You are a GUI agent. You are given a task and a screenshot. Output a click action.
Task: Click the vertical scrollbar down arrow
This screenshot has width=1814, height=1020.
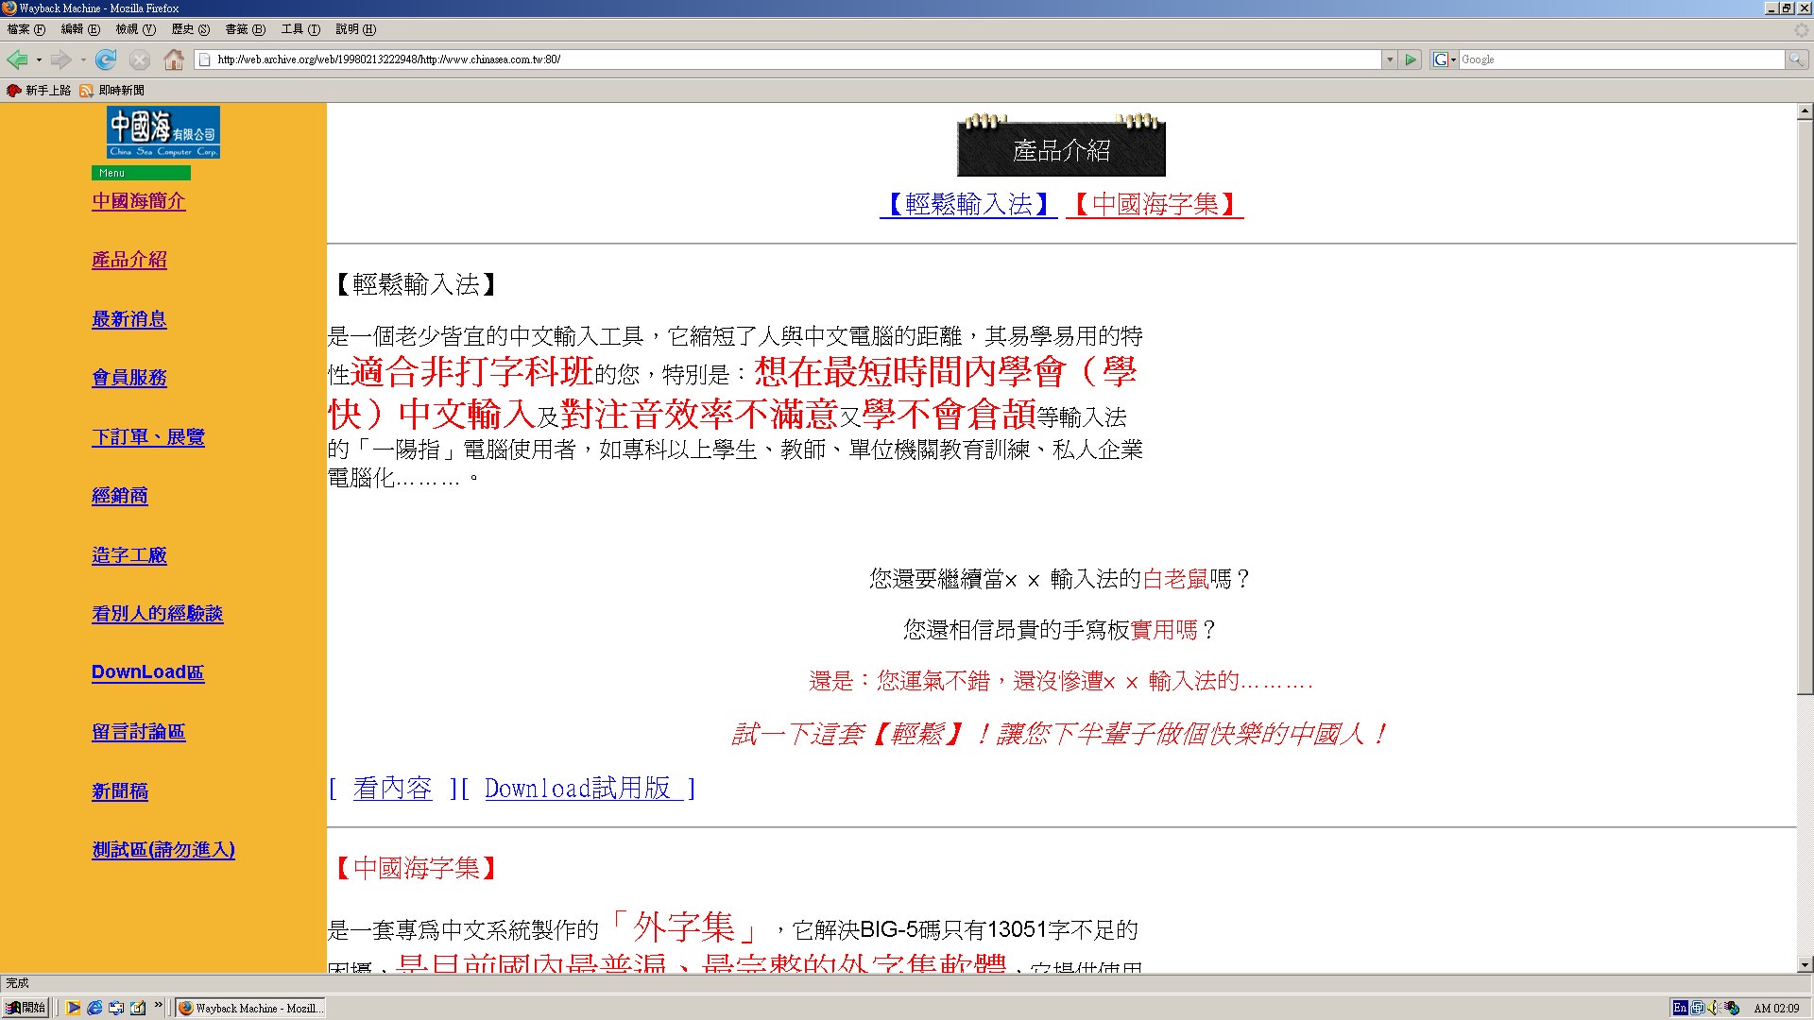point(1805,965)
